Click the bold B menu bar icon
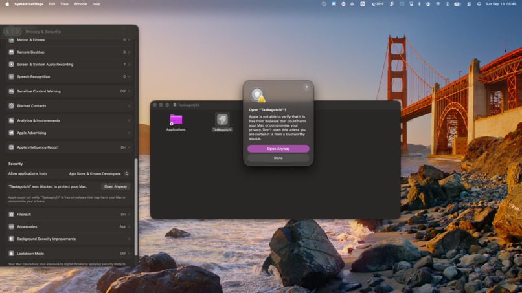The width and height of the screenshot is (522, 293). pyautogui.click(x=392, y=4)
